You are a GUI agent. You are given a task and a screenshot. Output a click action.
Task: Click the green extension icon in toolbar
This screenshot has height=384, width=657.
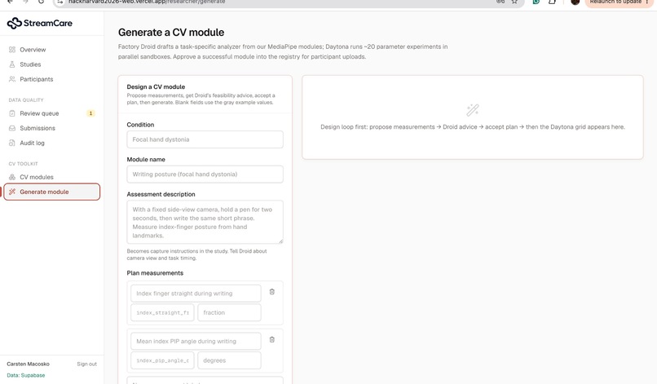pyautogui.click(x=536, y=2)
